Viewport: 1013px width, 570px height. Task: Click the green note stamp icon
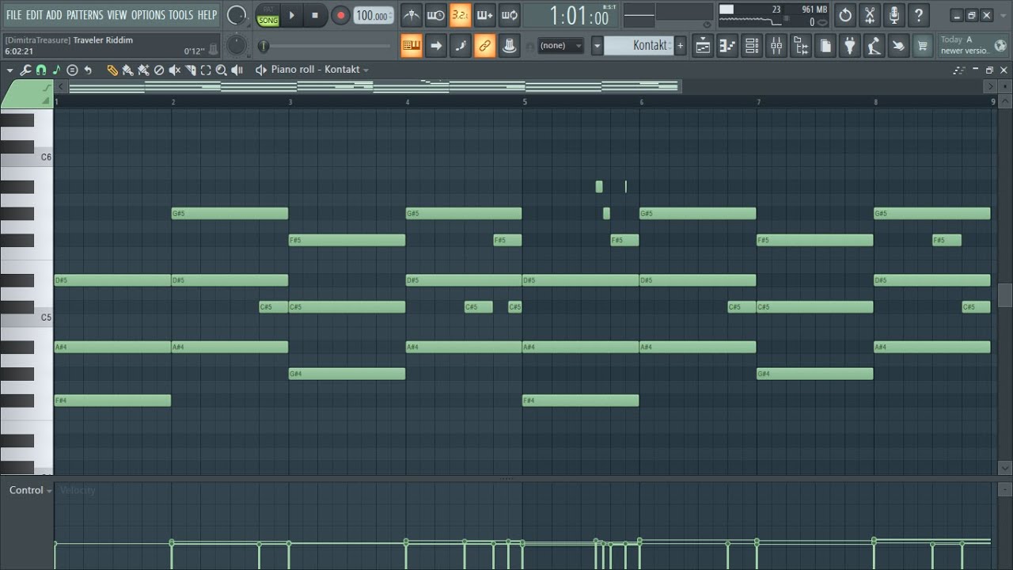[x=56, y=70]
